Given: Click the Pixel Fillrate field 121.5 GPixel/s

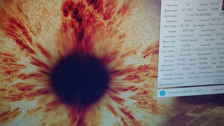Looking at the screenshot, I should point(187,36).
